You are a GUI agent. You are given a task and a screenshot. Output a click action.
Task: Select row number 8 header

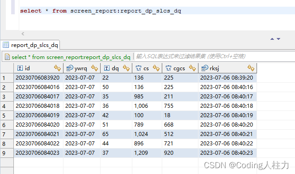7,144
